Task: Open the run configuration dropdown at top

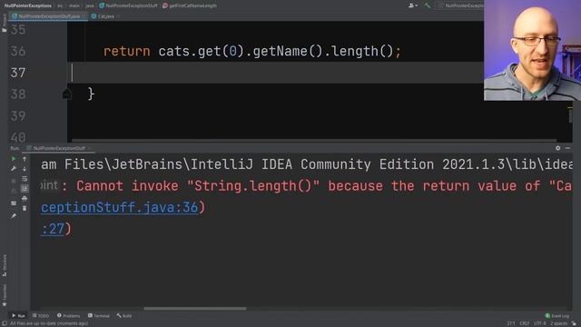Action: pyautogui.click(x=460, y=5)
